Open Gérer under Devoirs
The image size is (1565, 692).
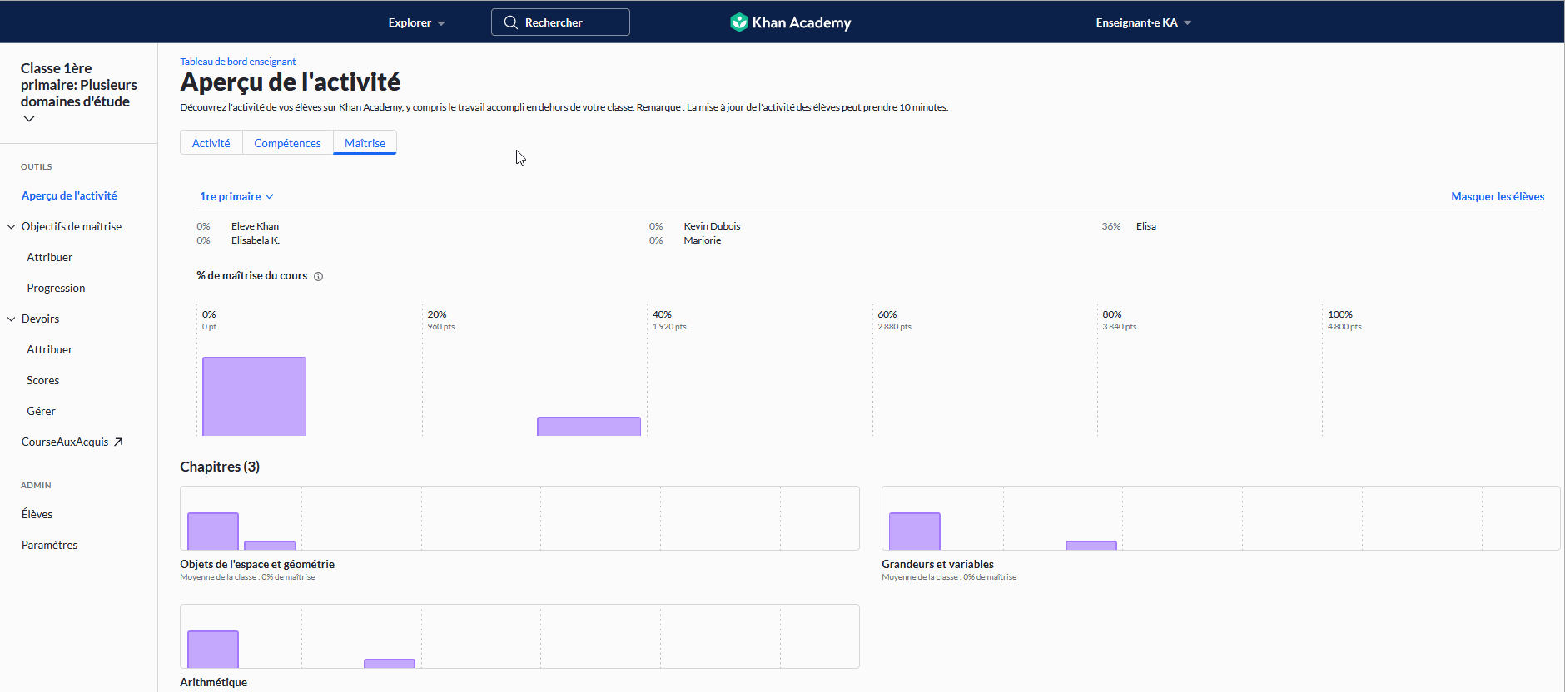[x=41, y=411]
